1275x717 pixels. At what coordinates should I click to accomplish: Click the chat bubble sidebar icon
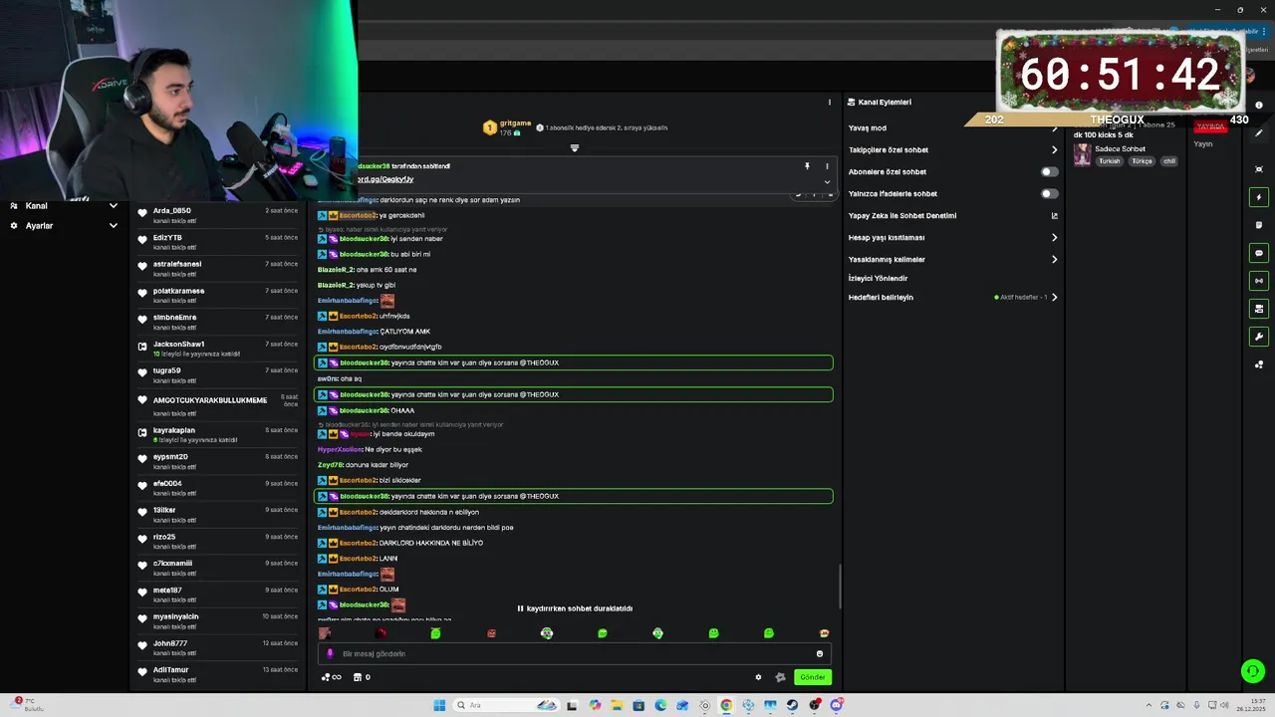pyautogui.click(x=1259, y=253)
